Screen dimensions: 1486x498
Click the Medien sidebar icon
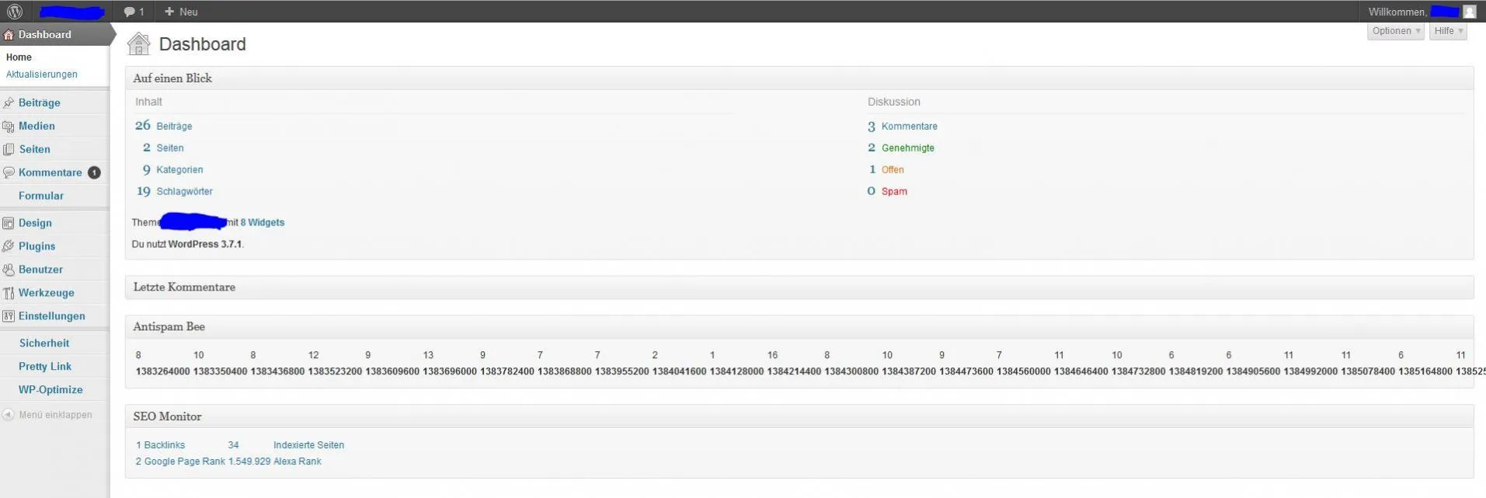point(9,126)
